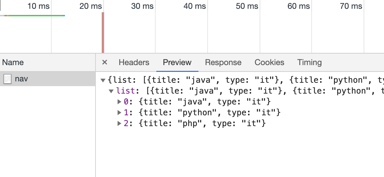This screenshot has width=384, height=177.
Task: Switch to the Preview tab
Action: point(177,62)
